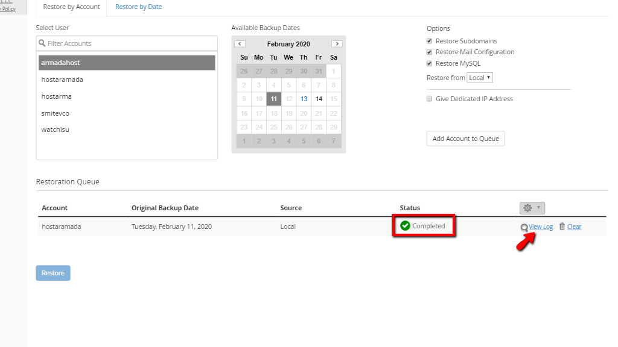Focus the Filter Accounts search field
This screenshot has height=347, width=618.
pos(127,43)
